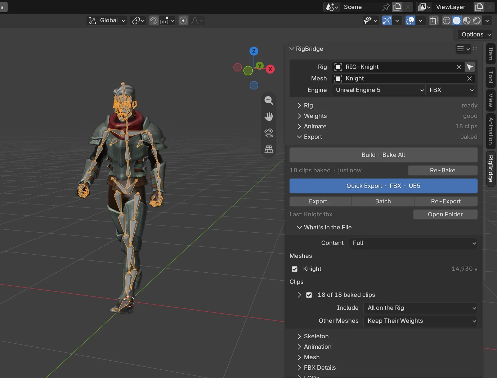
Task: Open the FBX format dropdown
Action: 451,90
